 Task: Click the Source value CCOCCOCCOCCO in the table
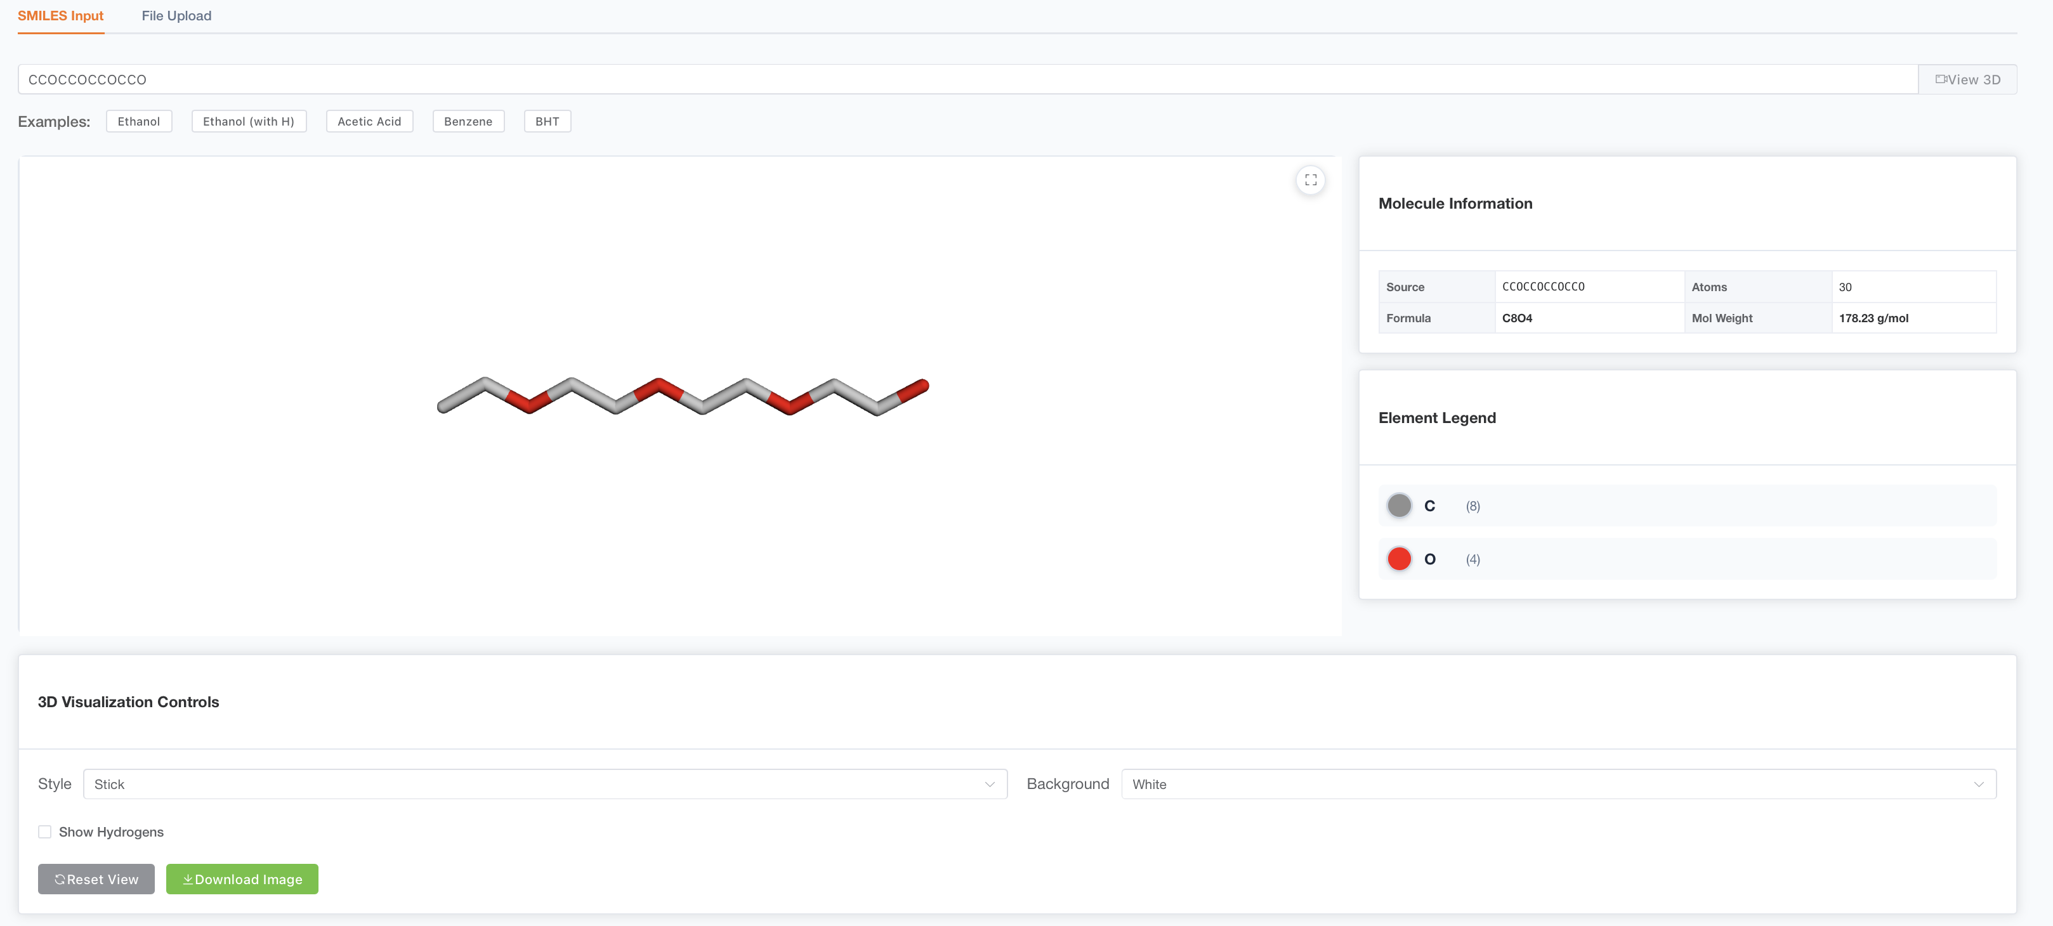pos(1543,287)
